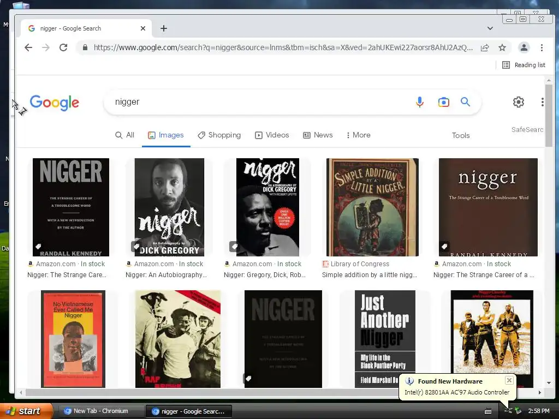Select the Images tab
This screenshot has width=559, height=419.
[x=166, y=135]
